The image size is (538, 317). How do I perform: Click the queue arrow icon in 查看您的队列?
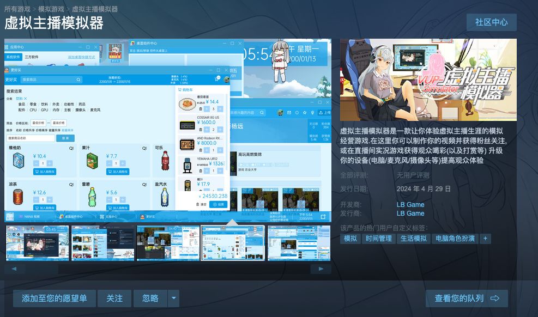tap(495, 298)
